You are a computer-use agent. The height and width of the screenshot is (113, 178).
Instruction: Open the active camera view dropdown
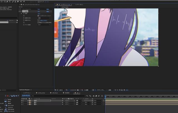[x=102, y=90]
